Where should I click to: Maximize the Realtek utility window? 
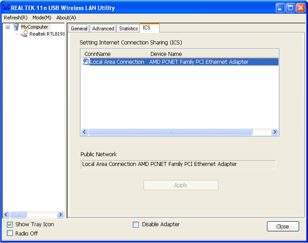point(291,8)
